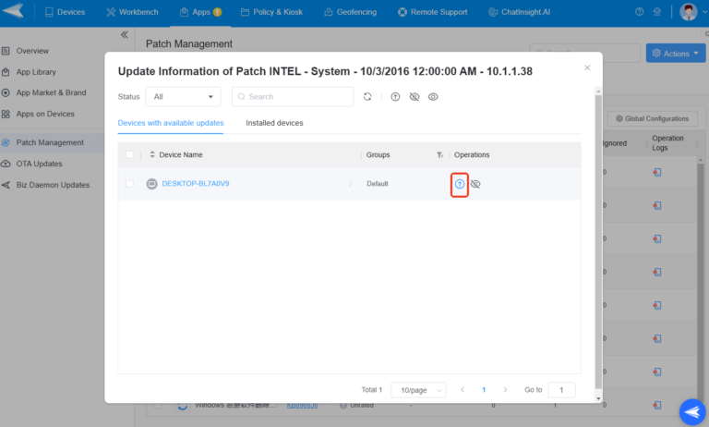The image size is (709, 427).
Task: Open the 10/page page size dropdown
Action: (x=418, y=390)
